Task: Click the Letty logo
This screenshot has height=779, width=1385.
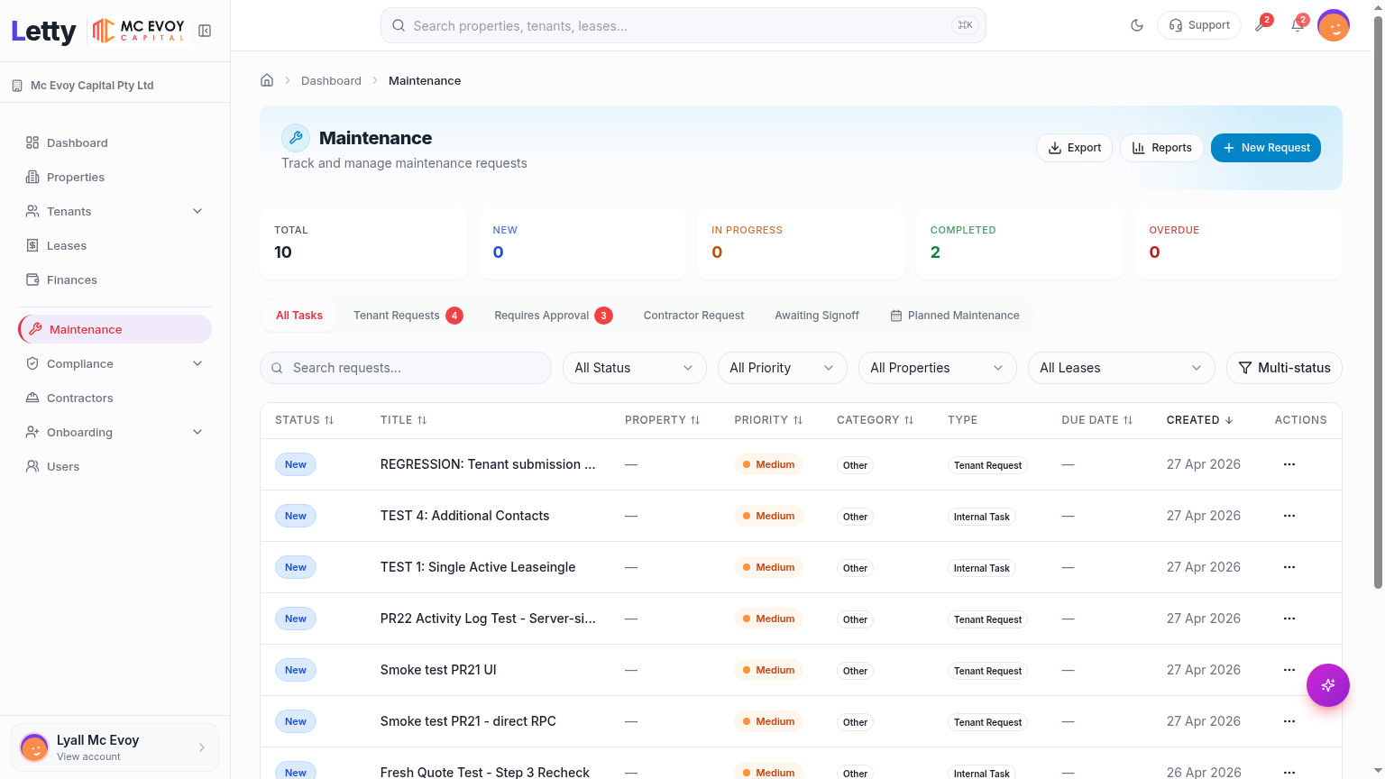Action: coord(43,31)
